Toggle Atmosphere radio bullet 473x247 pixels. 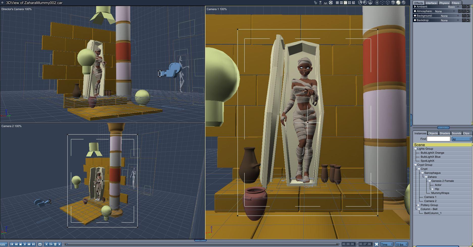point(415,11)
